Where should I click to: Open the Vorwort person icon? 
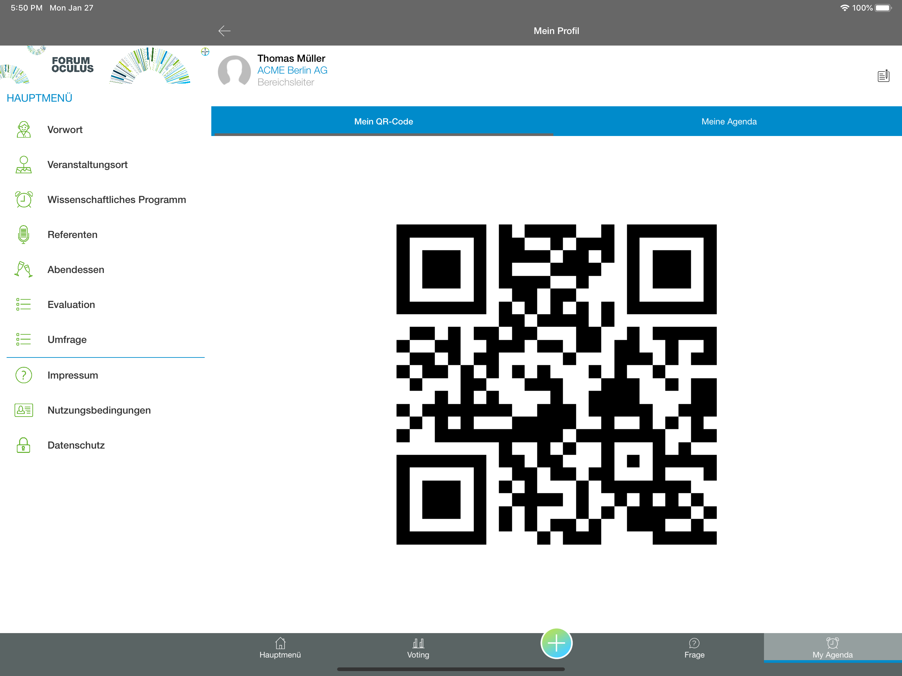[24, 130]
